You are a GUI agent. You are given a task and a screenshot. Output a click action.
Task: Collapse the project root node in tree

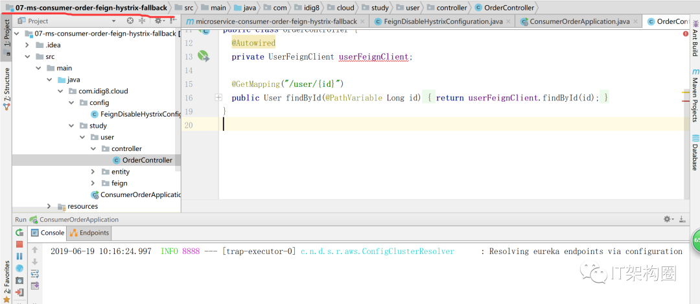[x=17, y=34]
